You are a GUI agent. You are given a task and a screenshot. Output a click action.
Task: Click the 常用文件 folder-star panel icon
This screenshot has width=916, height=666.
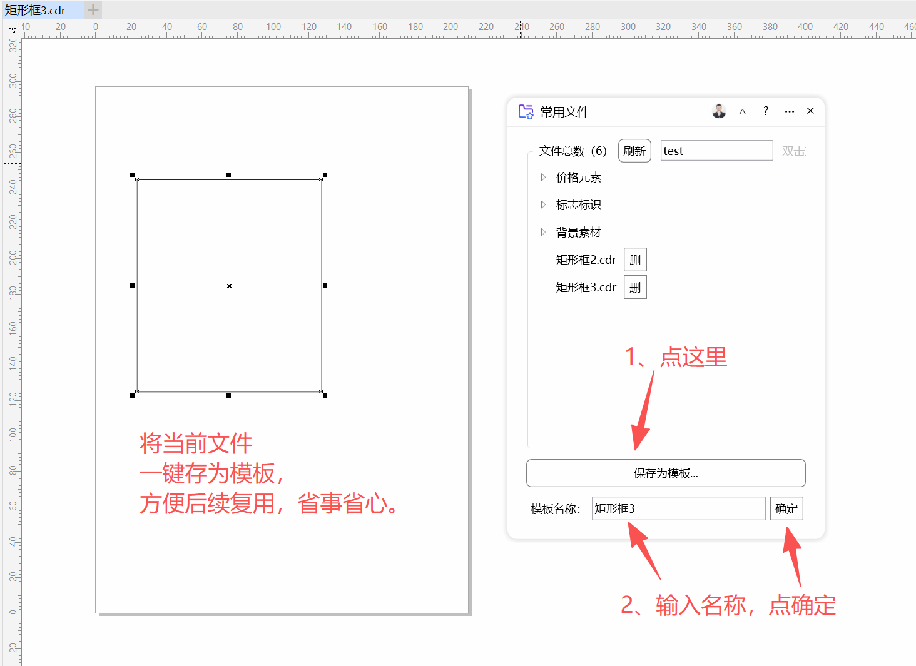(526, 112)
